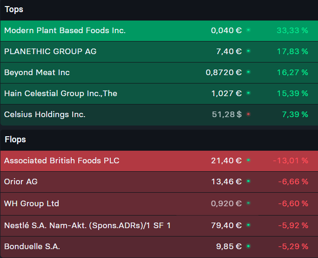Screen dimensions: 318x258
Task: Open Celsius Holdings Inc. stock page
Action: point(45,114)
